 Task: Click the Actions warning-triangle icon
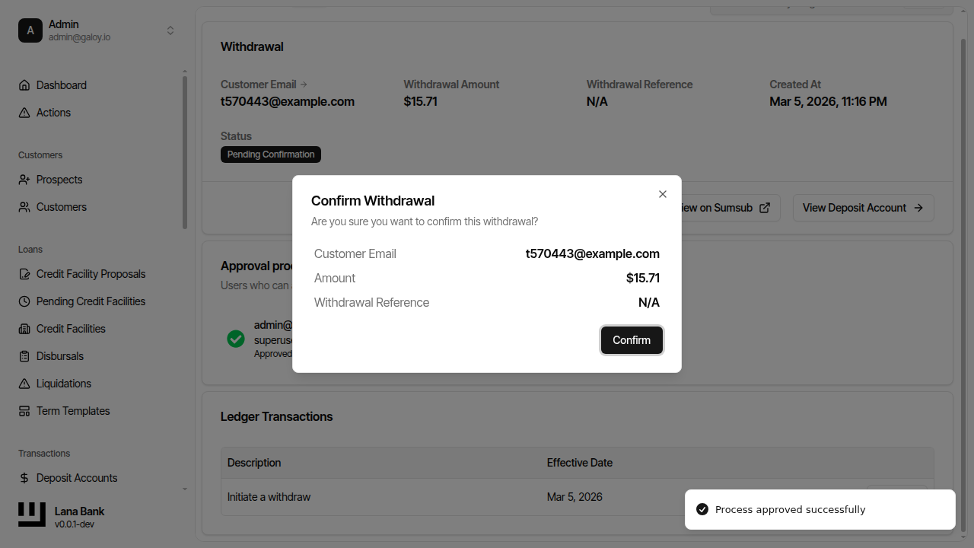point(24,113)
